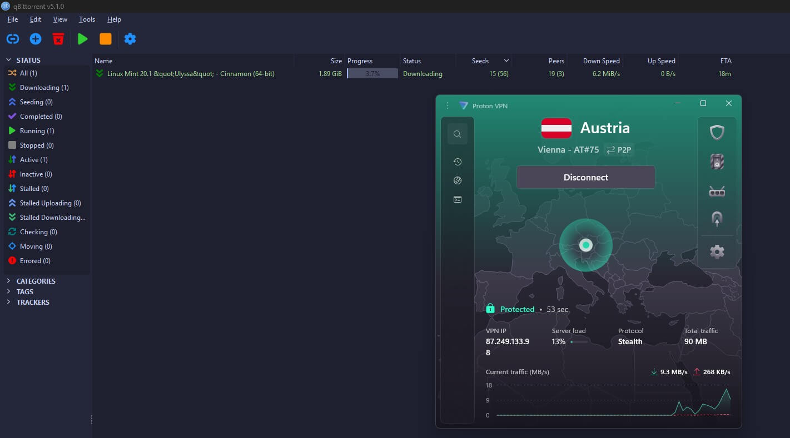The height and width of the screenshot is (438, 790).
Task: Select the Moving (0) filter
Action: pyautogui.click(x=47, y=246)
